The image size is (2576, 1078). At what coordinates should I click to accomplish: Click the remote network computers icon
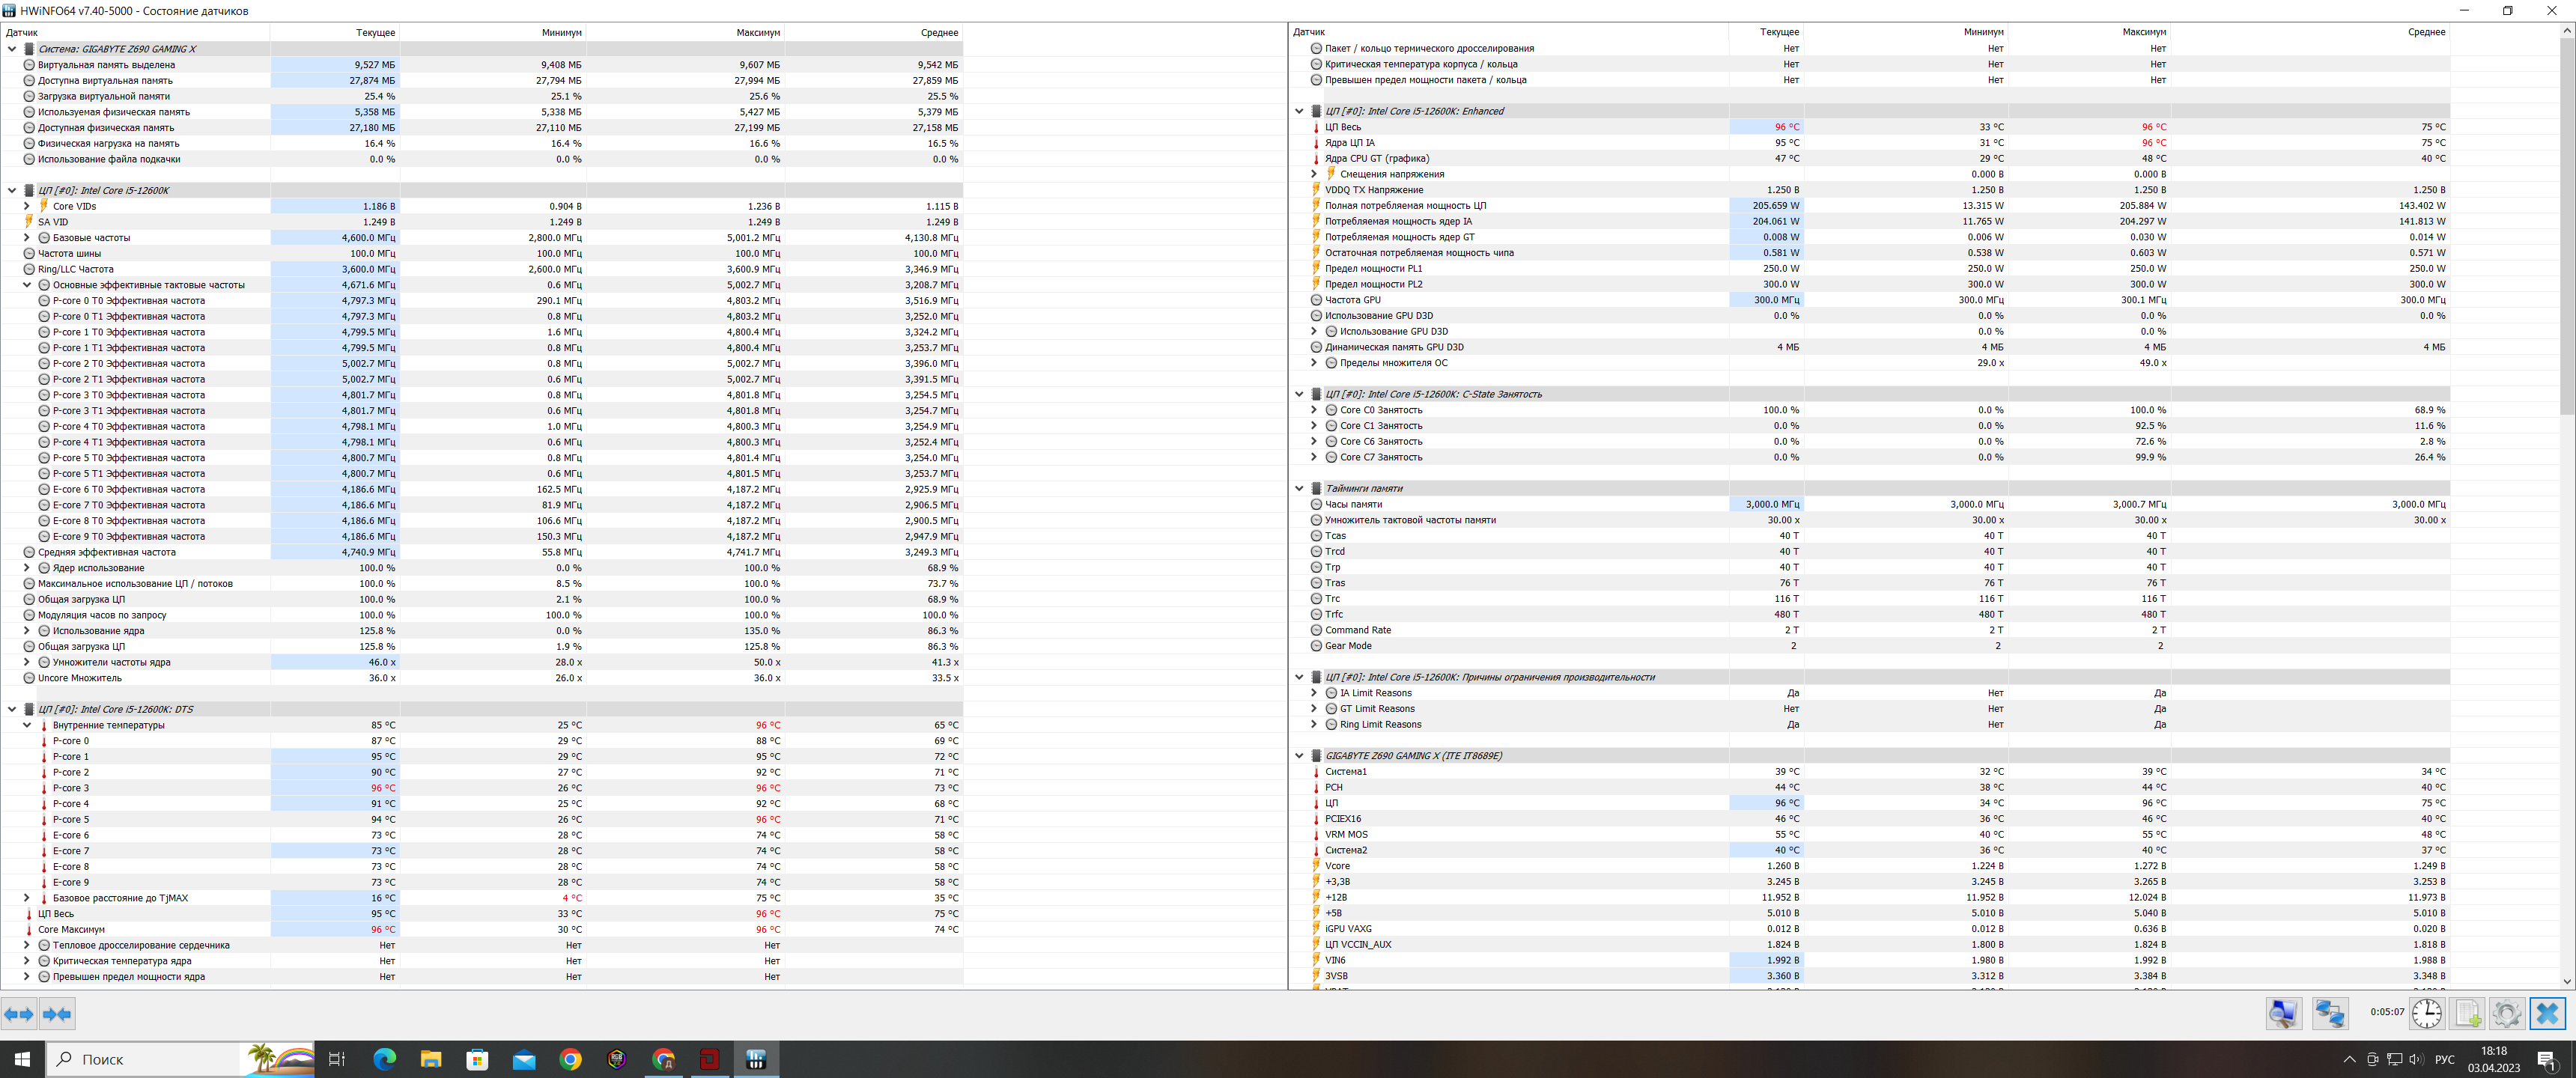tap(2329, 1013)
